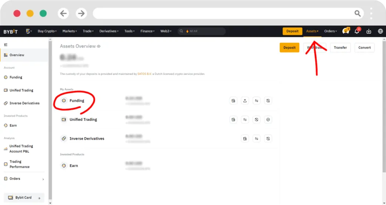
Task: Open the notifications bell icon
Action: coord(357,31)
